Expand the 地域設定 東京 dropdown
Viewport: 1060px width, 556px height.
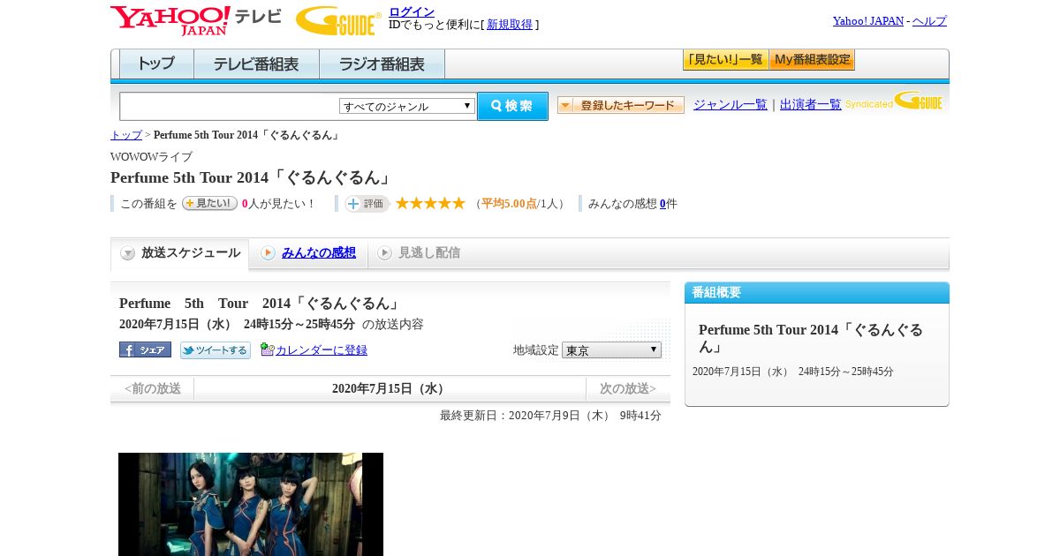611,350
